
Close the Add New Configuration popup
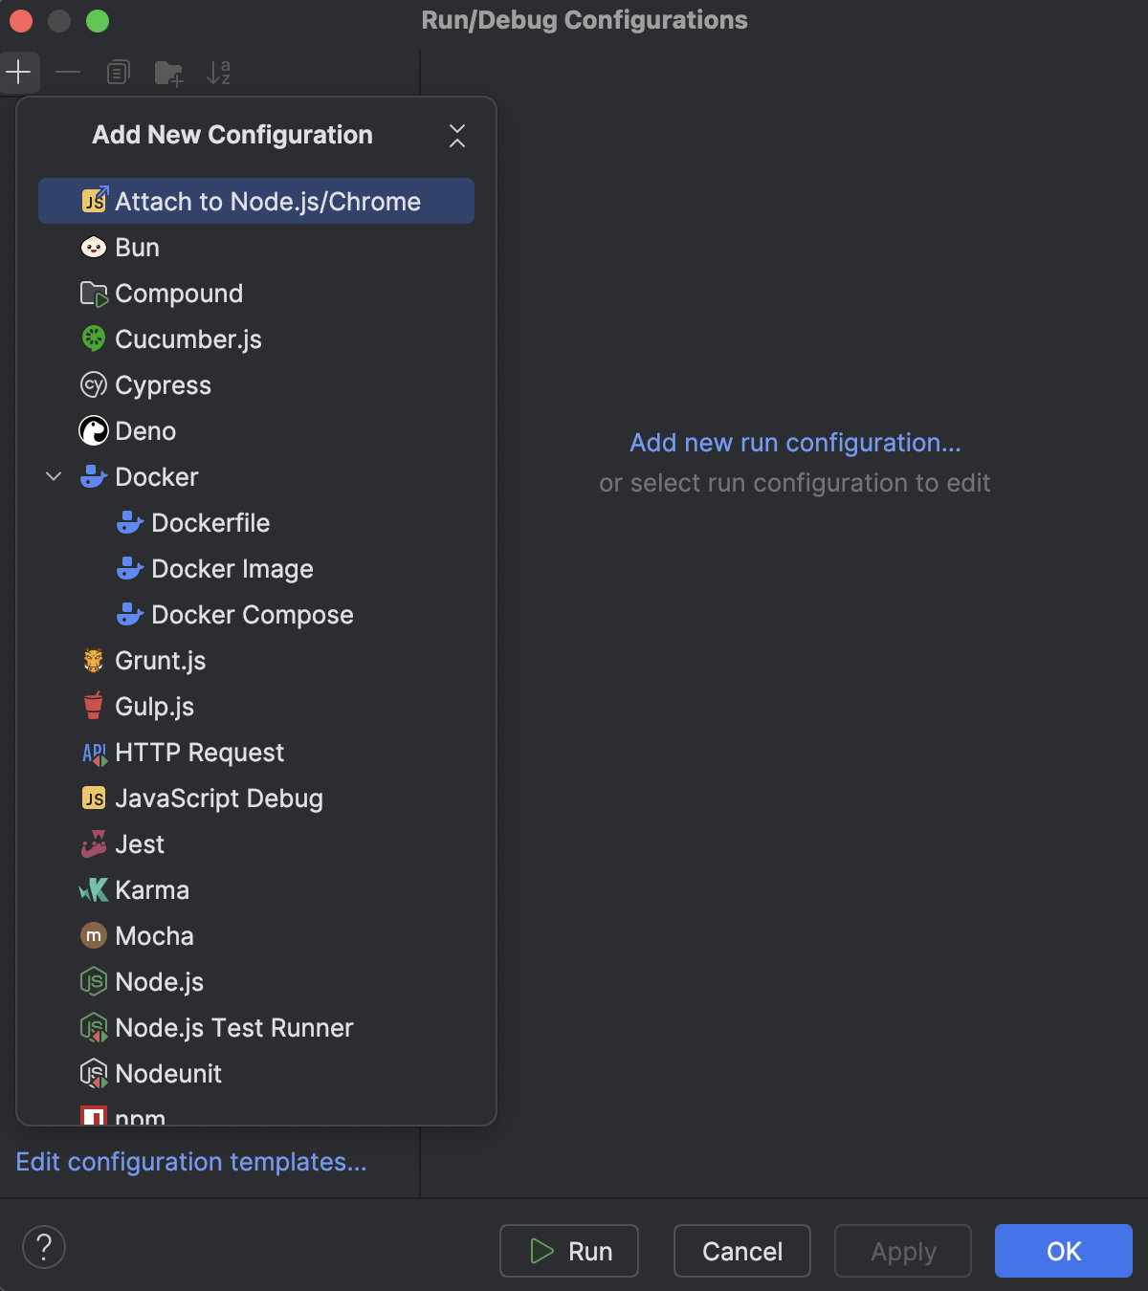tap(457, 137)
